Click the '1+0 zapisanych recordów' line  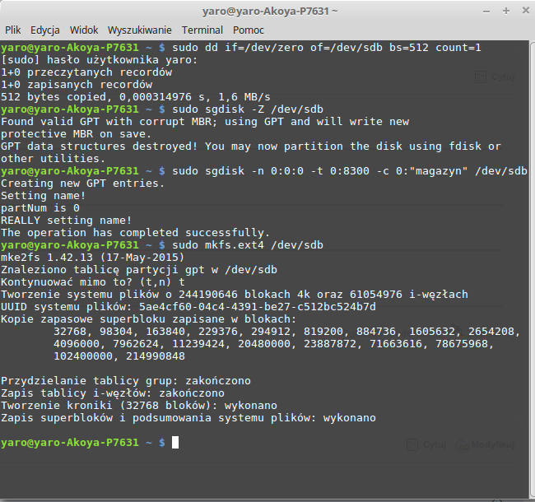(77, 85)
